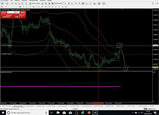The image size is (159, 115).
Task: Switch to line chart icon
Action: tap(72, 4)
